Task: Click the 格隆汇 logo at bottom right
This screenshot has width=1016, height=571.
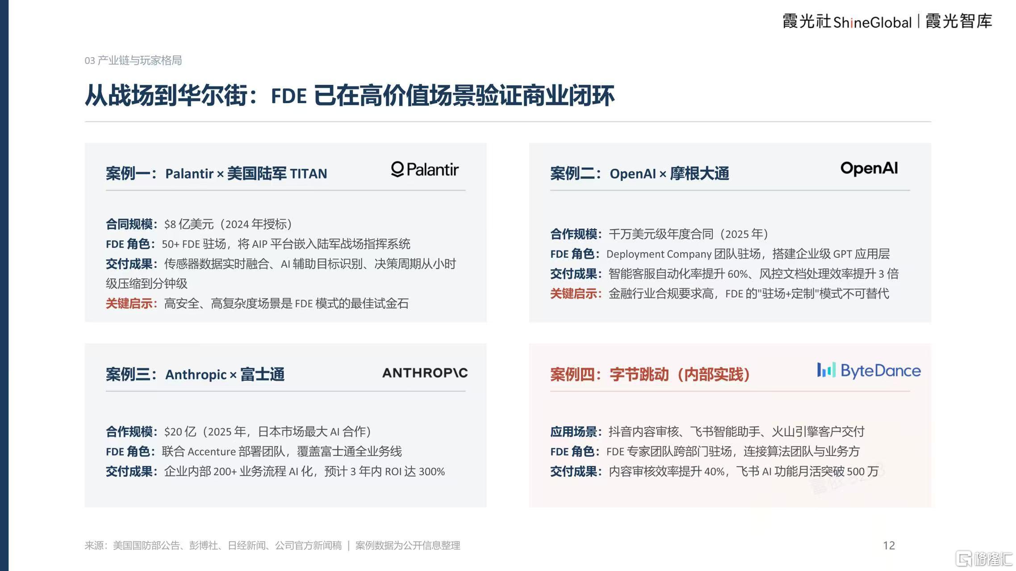Action: 984,558
